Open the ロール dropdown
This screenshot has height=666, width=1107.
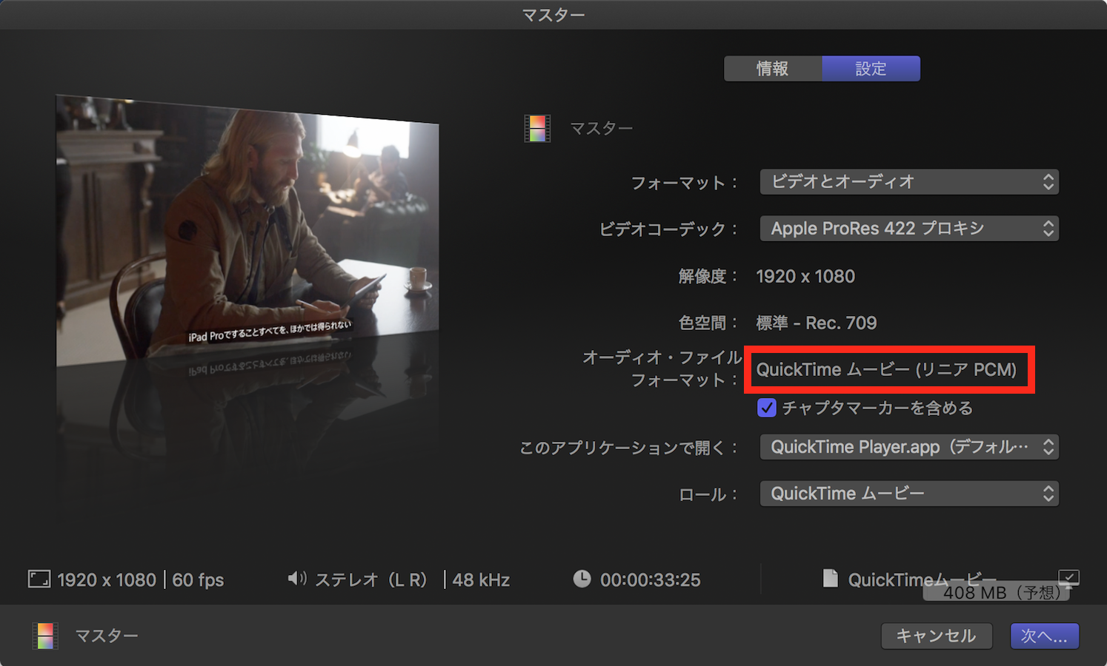(909, 494)
